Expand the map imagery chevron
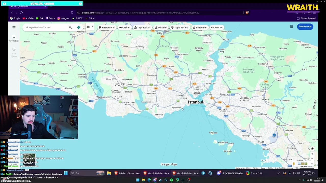Screen dimensions: 326x183 pos(312,164)
